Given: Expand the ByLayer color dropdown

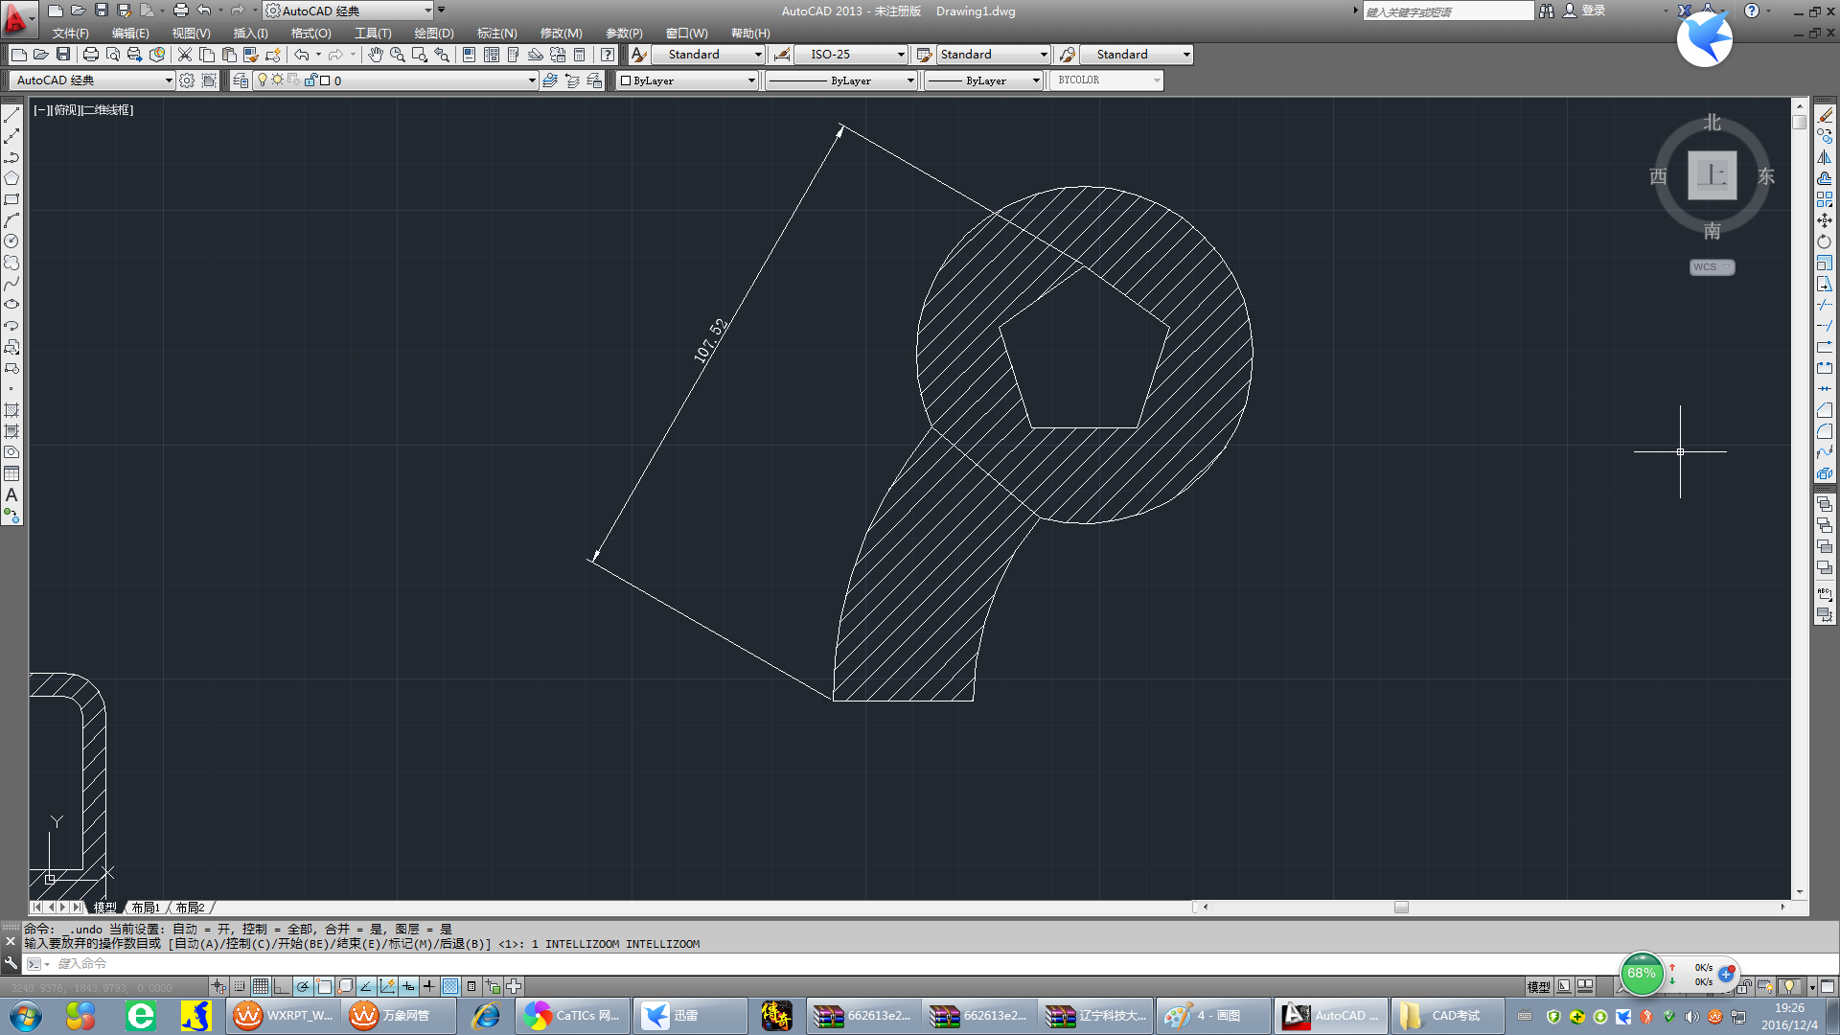Looking at the screenshot, I should point(751,80).
